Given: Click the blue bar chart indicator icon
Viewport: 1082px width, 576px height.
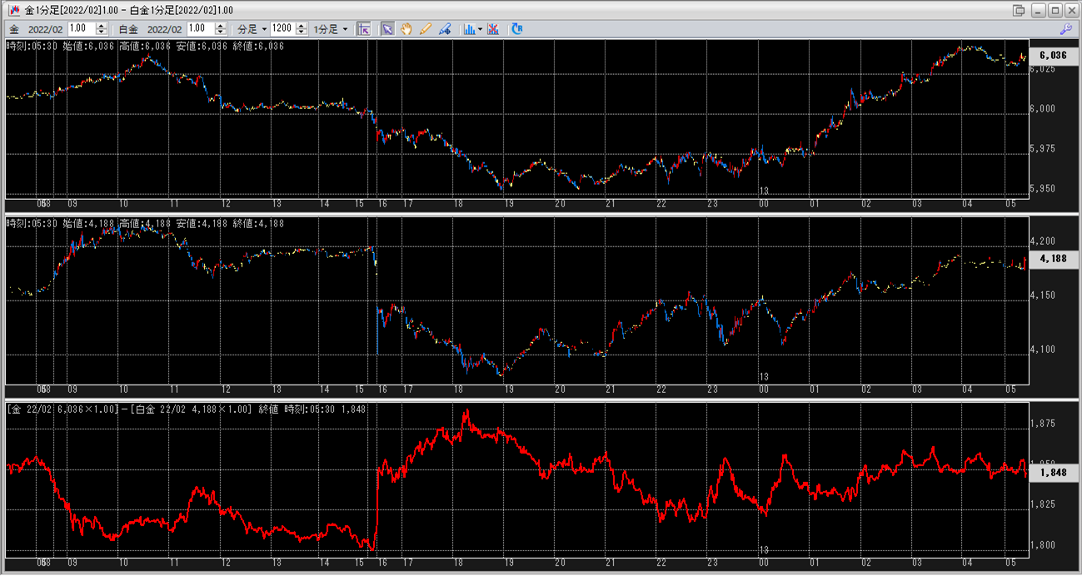Looking at the screenshot, I should 470,28.
